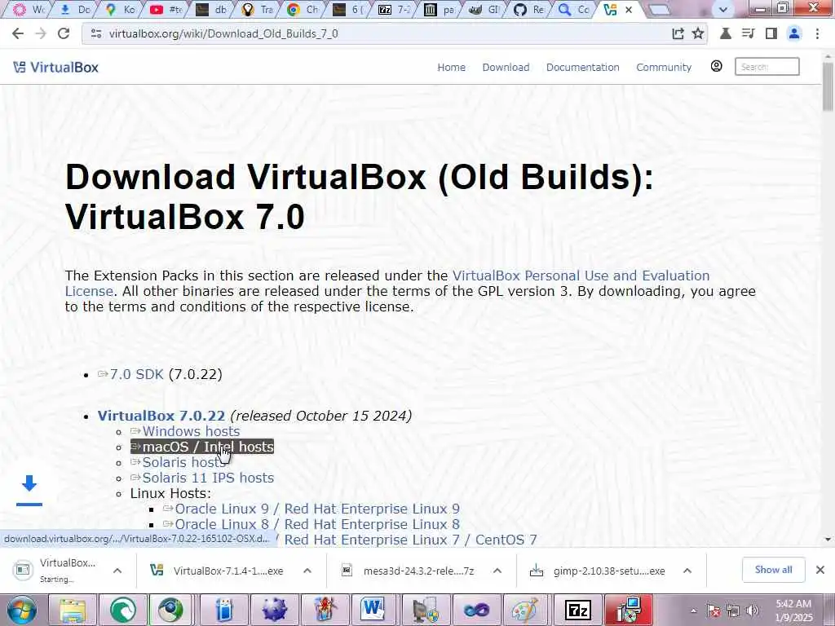Click the site Search input field

pyautogui.click(x=767, y=67)
